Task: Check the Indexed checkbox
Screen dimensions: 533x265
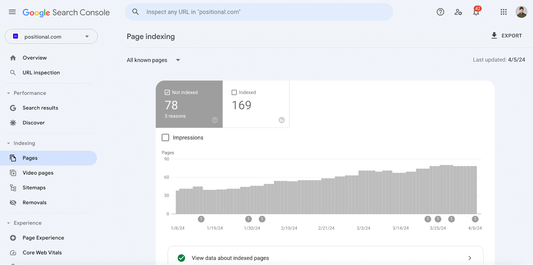Action: 234,92
